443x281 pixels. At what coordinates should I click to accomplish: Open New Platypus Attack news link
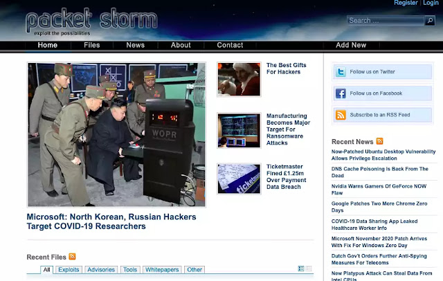[x=381, y=276]
